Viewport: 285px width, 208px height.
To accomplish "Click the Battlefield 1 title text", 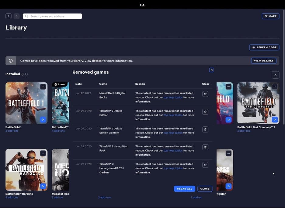I will (13, 127).
